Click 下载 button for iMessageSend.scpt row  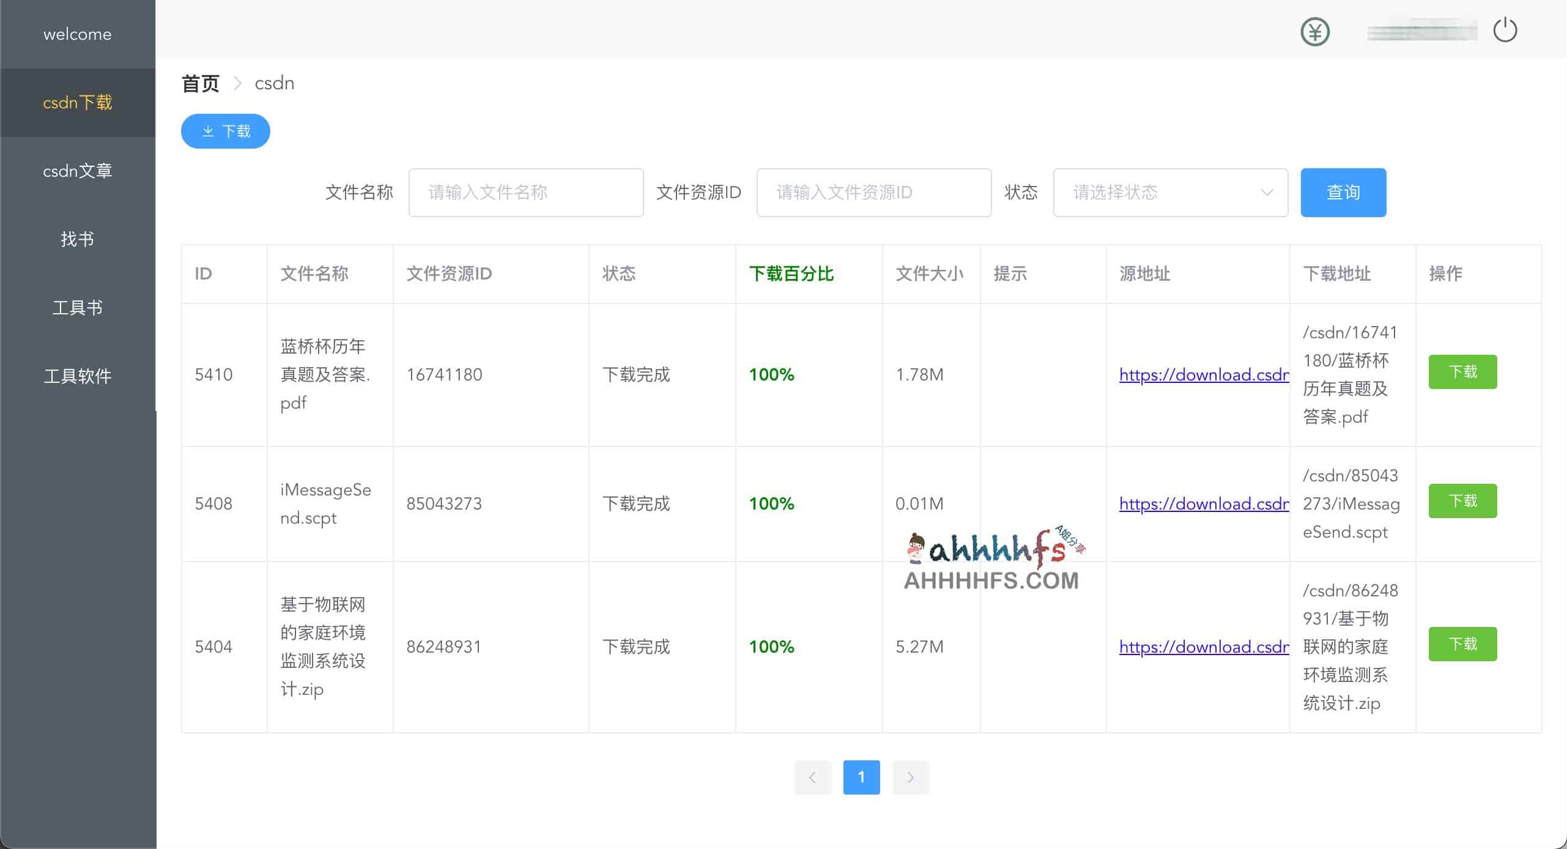1462,500
